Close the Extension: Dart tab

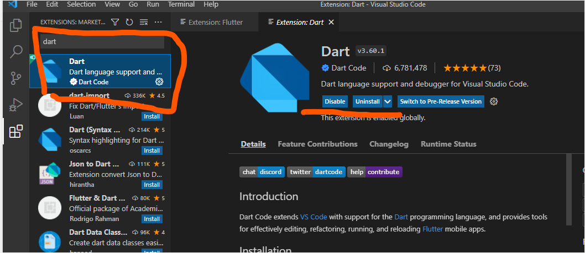[331, 22]
